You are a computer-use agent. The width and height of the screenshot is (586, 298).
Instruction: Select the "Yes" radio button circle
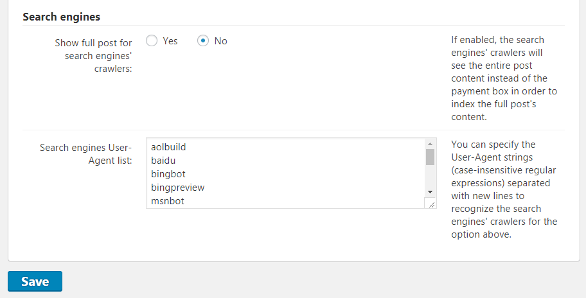[x=152, y=41]
